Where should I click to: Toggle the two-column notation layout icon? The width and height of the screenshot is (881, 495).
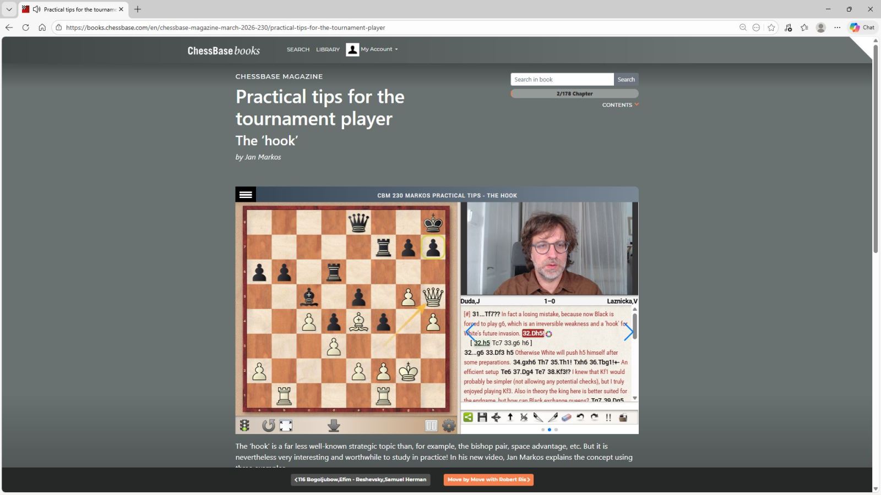(x=431, y=425)
